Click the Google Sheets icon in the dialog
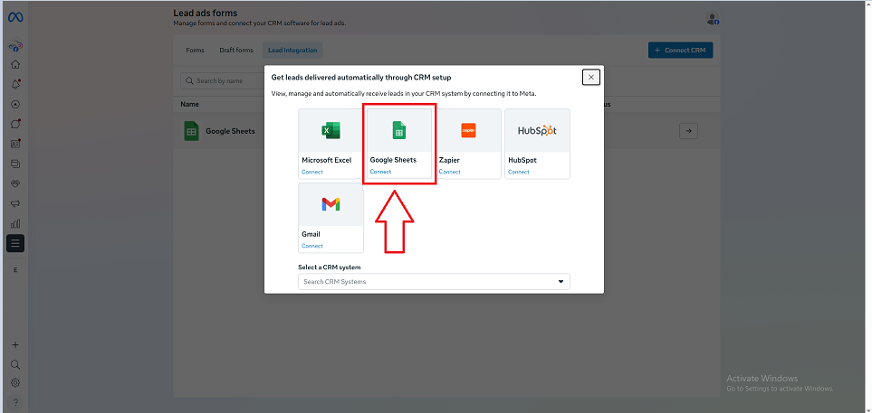Viewport: 872px width, 413px height. pos(399,131)
